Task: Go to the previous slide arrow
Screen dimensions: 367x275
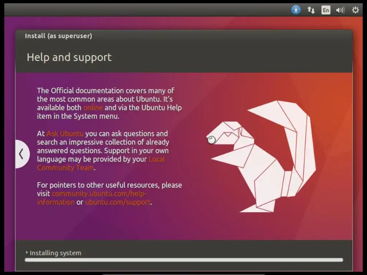Action: (22, 154)
